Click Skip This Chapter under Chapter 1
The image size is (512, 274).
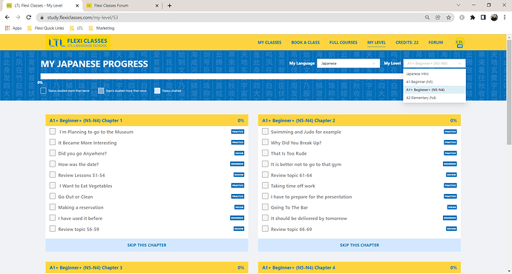pyautogui.click(x=147, y=245)
